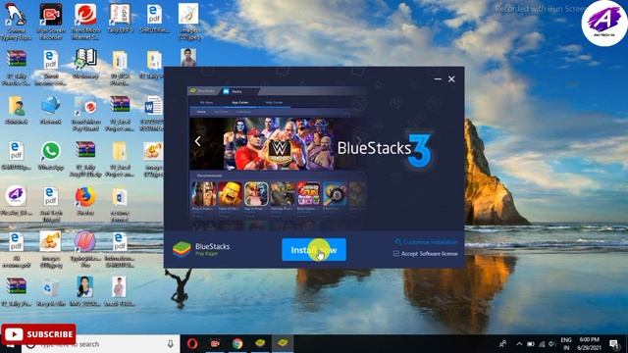Screen dimensions: 628x353
Task: Click the Install now button
Action: coord(314,250)
